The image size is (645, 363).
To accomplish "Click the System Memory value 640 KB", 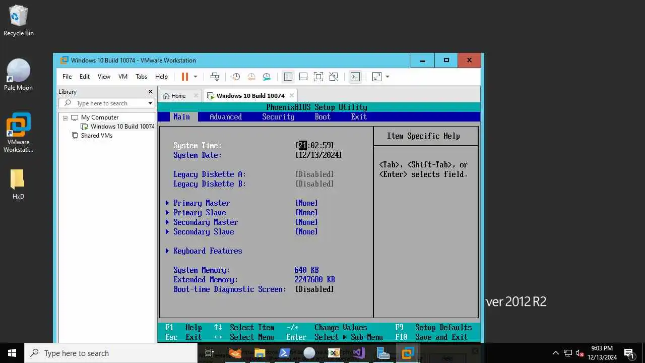I will pyautogui.click(x=306, y=270).
